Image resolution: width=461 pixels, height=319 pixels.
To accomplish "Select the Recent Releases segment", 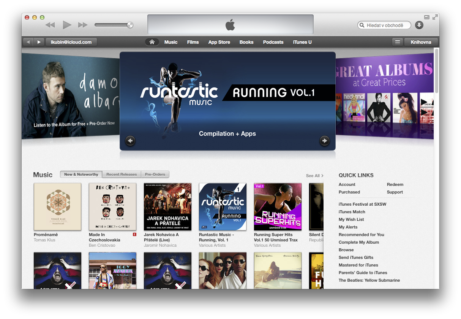I will 122,175.
